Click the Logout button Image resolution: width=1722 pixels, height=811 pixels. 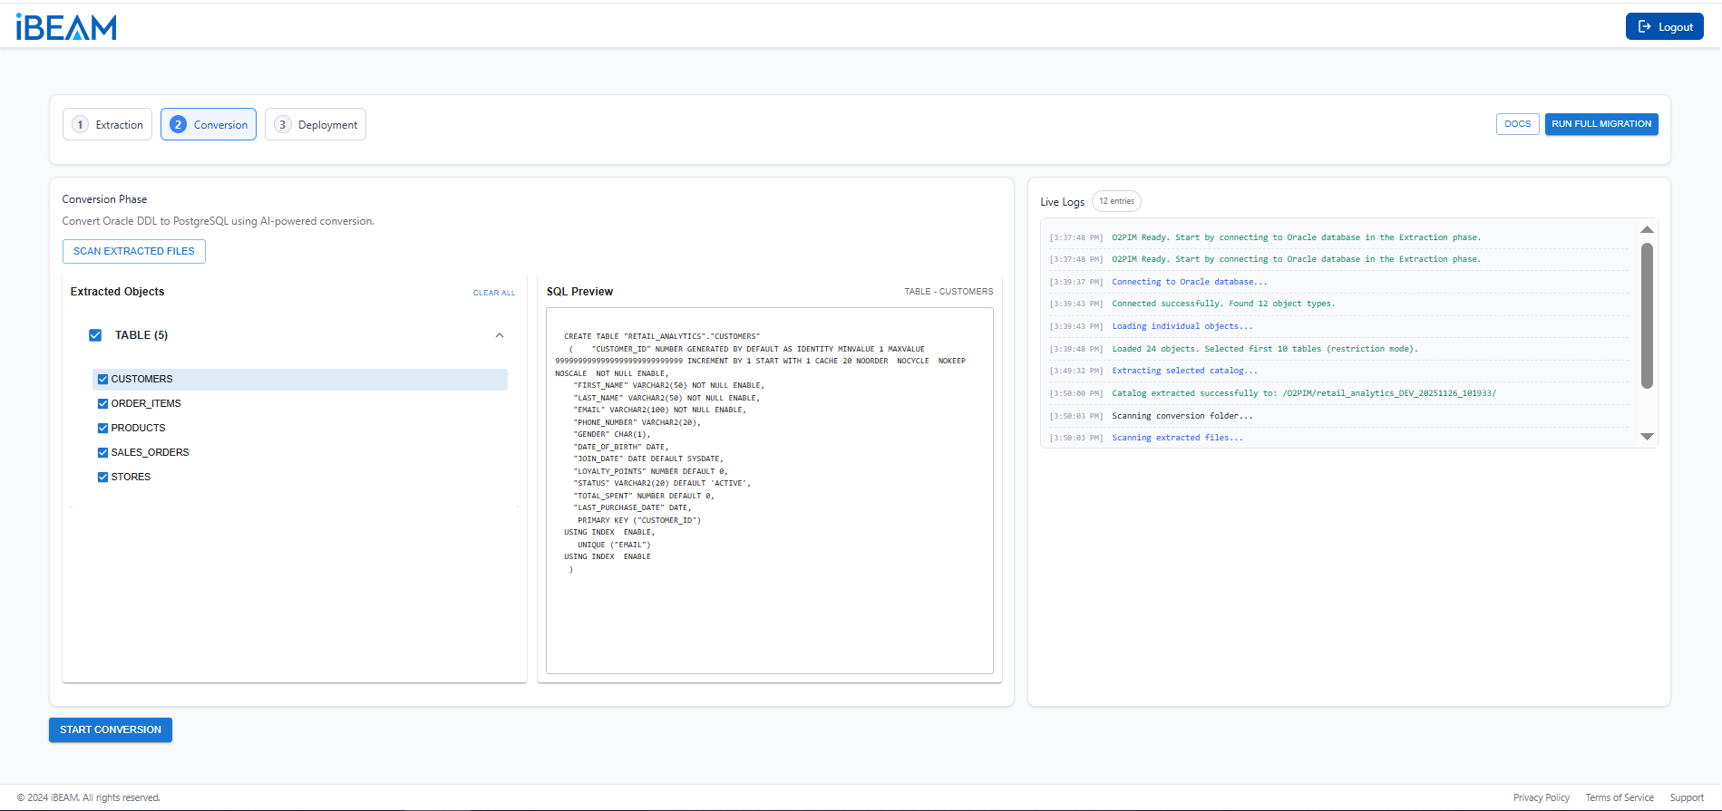[x=1664, y=27]
